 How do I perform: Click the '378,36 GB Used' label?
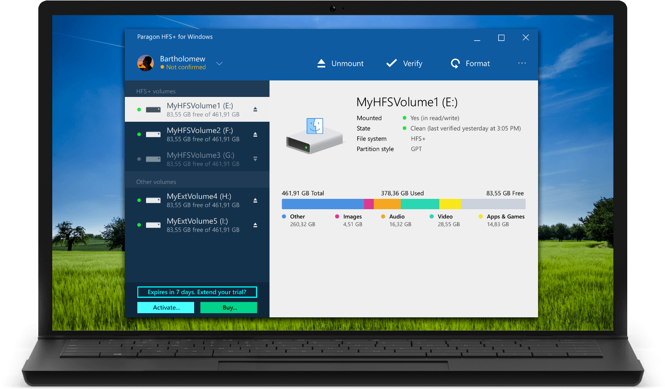pos(402,193)
